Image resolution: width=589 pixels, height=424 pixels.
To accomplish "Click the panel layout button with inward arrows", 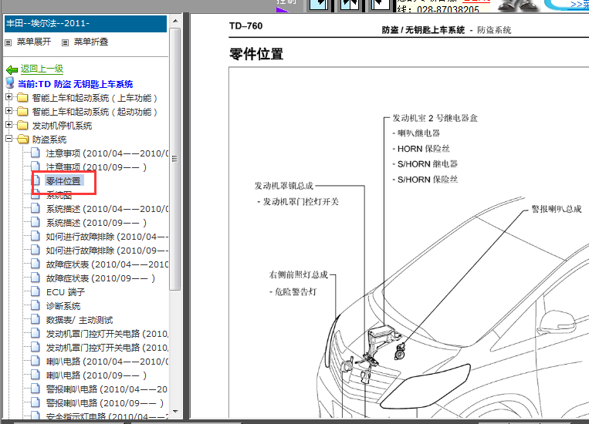I will (x=350, y=4).
